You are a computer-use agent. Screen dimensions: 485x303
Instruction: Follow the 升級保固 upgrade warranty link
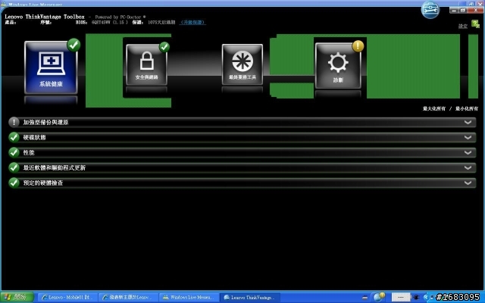tap(192, 22)
